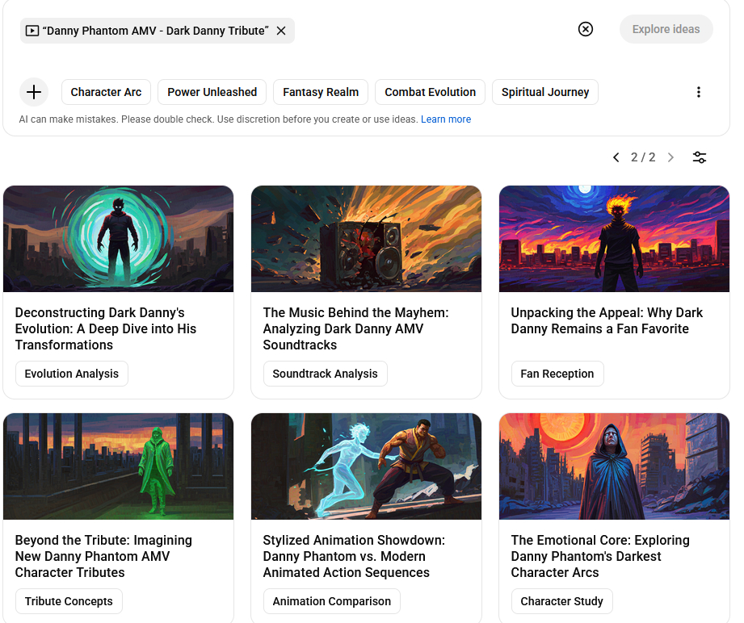744x623 pixels.
Task: Click the Soundtrack Analysis tag
Action: coord(325,374)
